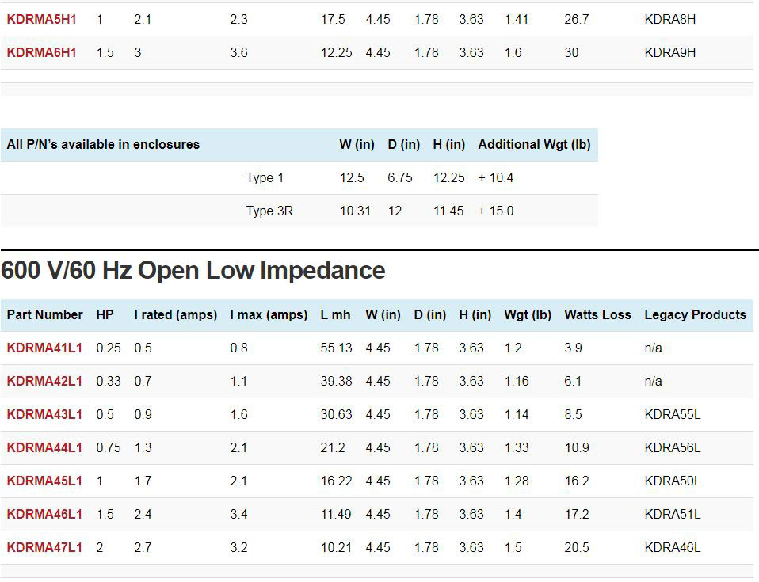Viewport: 759px width, 582px height.
Task: Click watts loss value '6.1'
Action: (x=573, y=381)
